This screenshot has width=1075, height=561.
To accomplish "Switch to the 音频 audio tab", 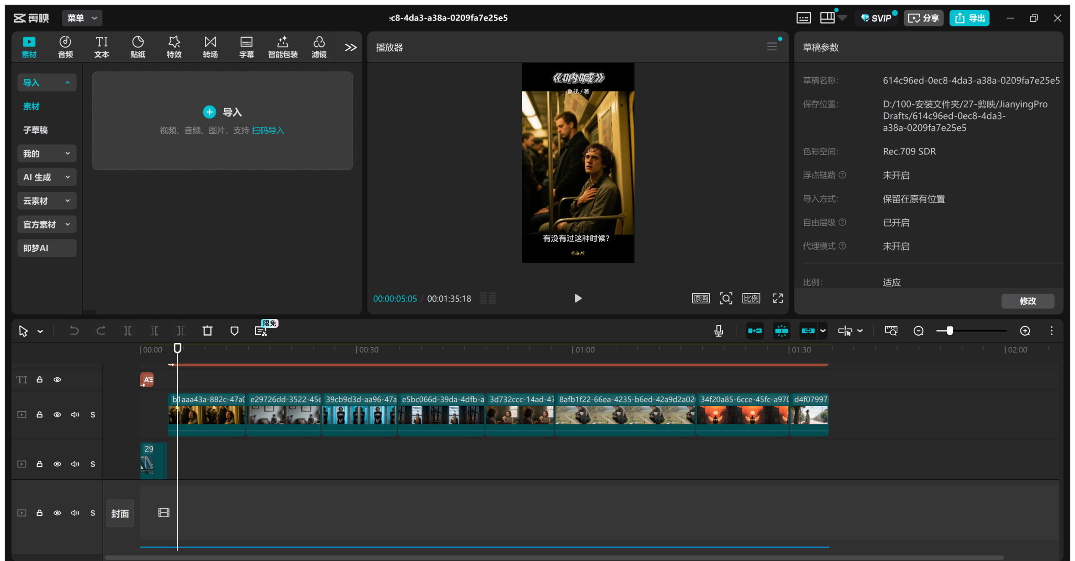I will tap(65, 47).
